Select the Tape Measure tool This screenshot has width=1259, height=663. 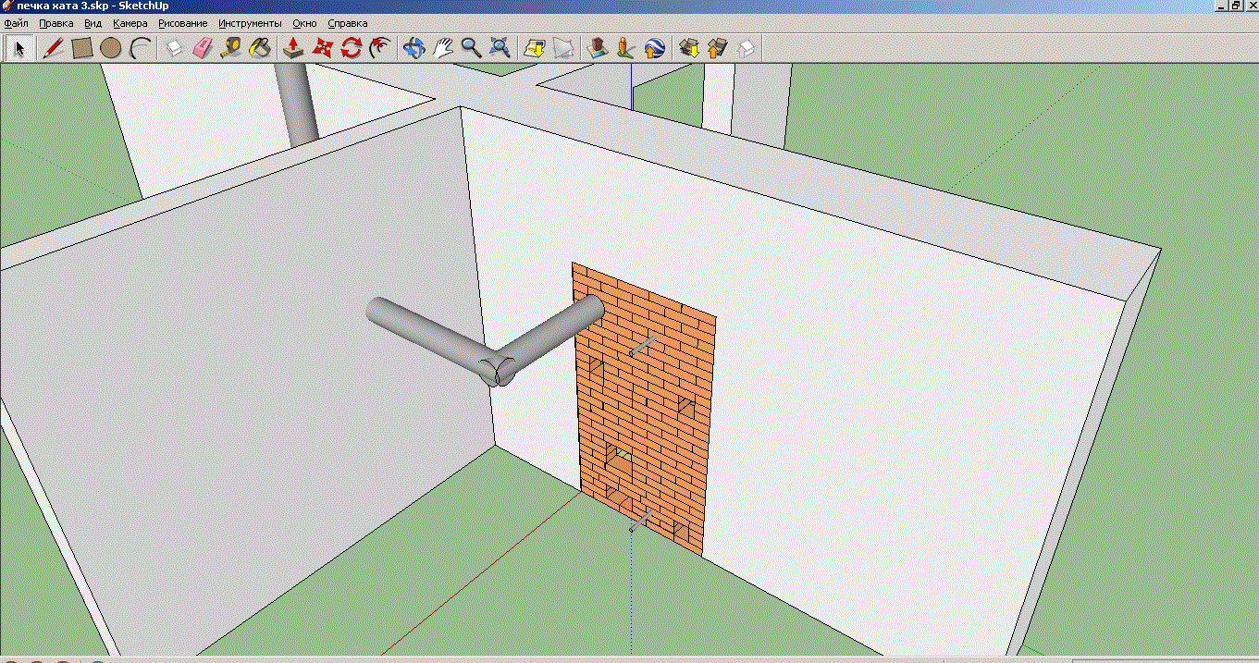[x=231, y=48]
